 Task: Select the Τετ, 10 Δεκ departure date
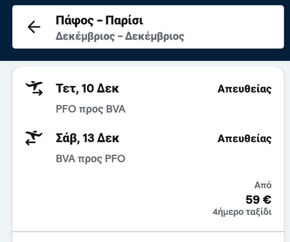pyautogui.click(x=87, y=89)
